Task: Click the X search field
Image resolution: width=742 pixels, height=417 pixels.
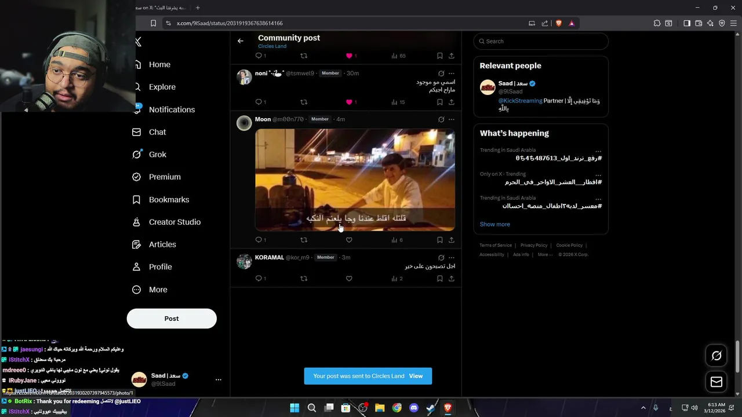Action: (541, 41)
